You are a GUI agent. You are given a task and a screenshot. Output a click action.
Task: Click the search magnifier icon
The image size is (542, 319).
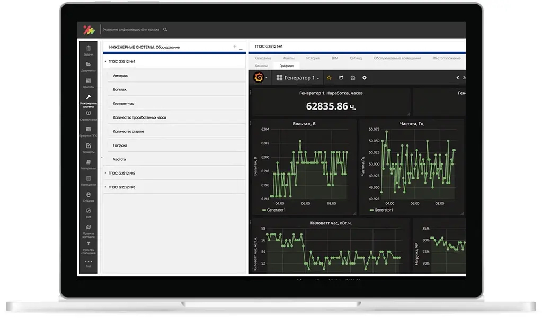165,30
